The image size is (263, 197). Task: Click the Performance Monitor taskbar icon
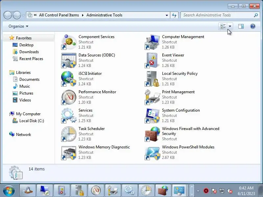tap(96, 190)
